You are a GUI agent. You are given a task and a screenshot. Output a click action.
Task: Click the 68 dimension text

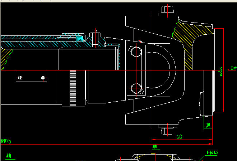click(x=179, y=137)
